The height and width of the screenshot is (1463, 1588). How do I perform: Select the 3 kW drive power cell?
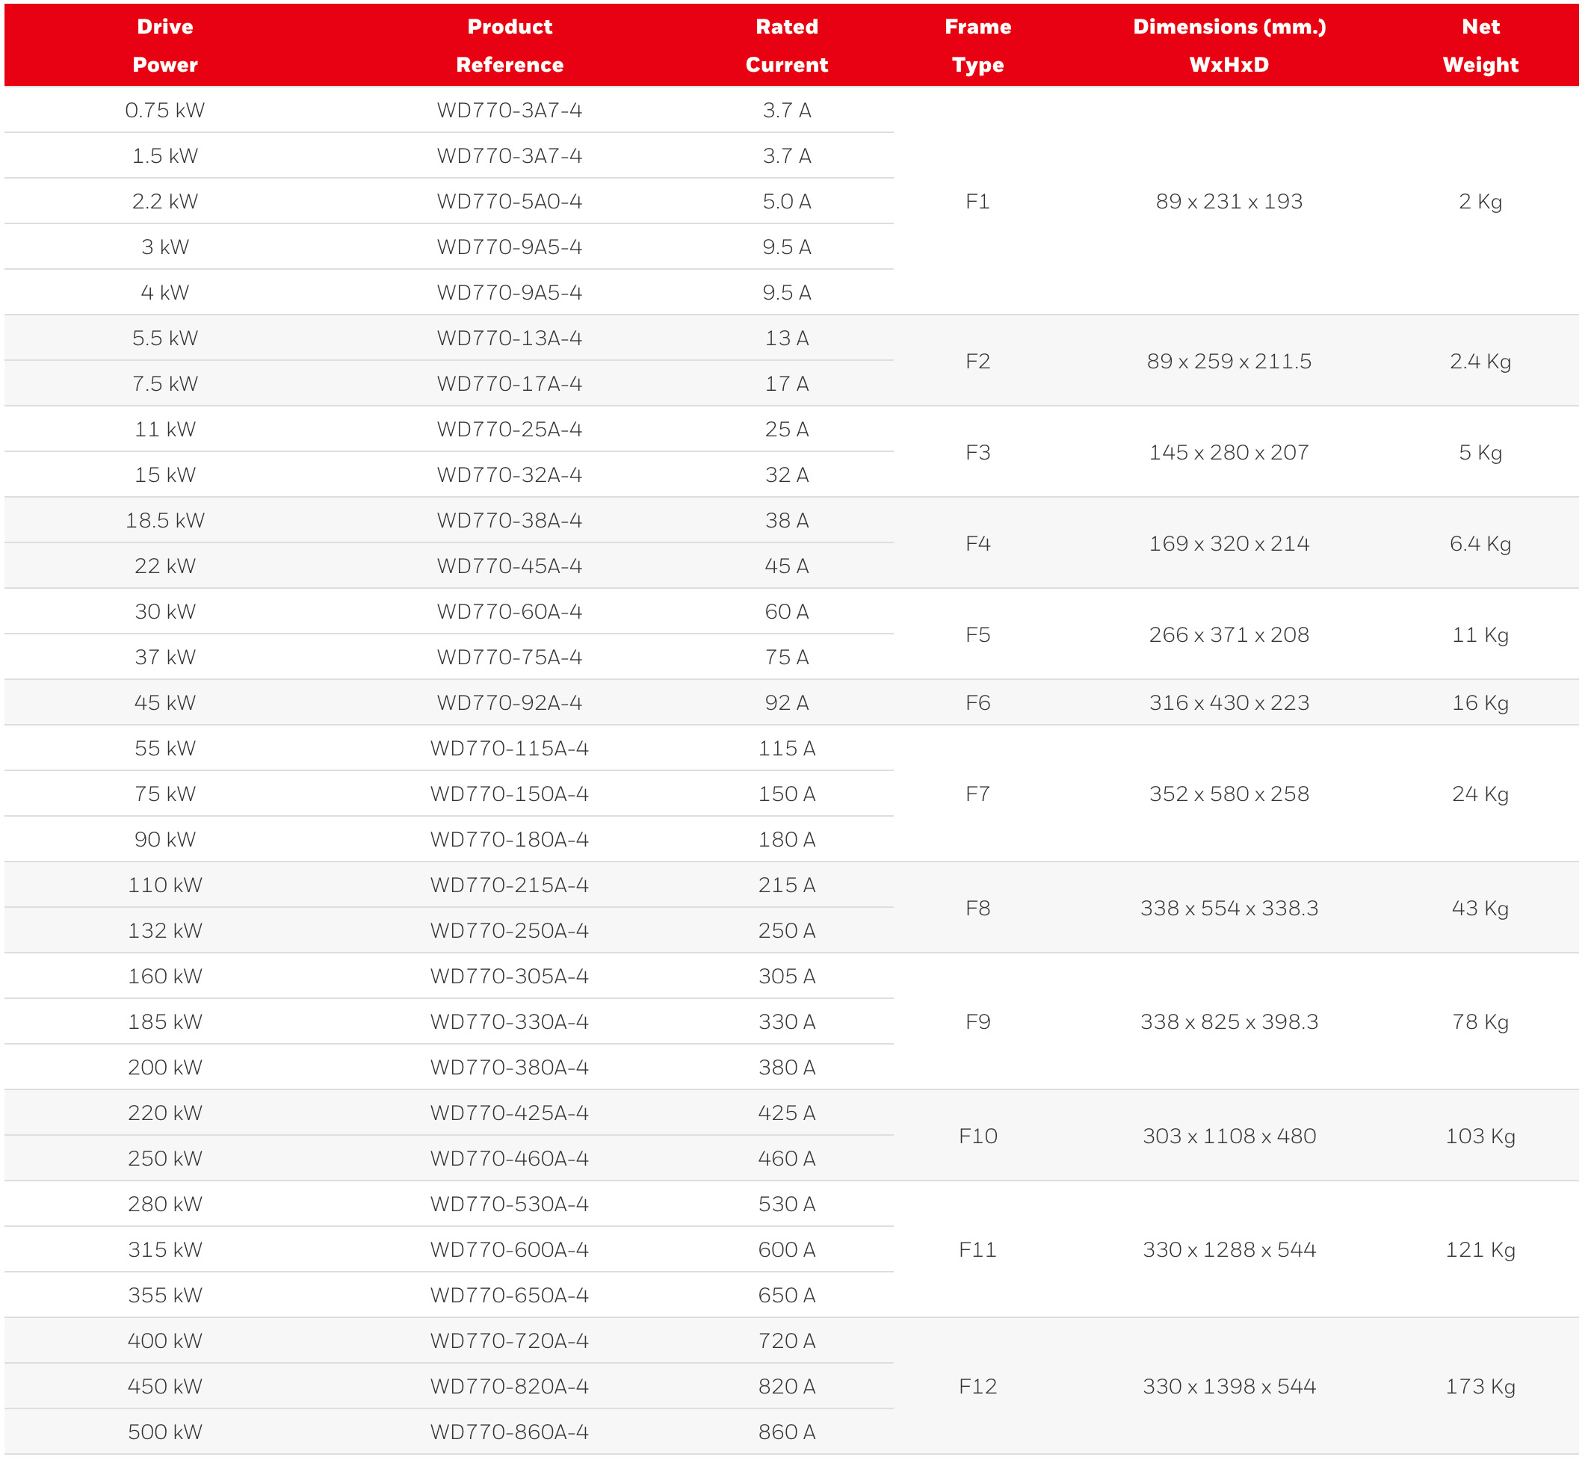click(x=164, y=247)
